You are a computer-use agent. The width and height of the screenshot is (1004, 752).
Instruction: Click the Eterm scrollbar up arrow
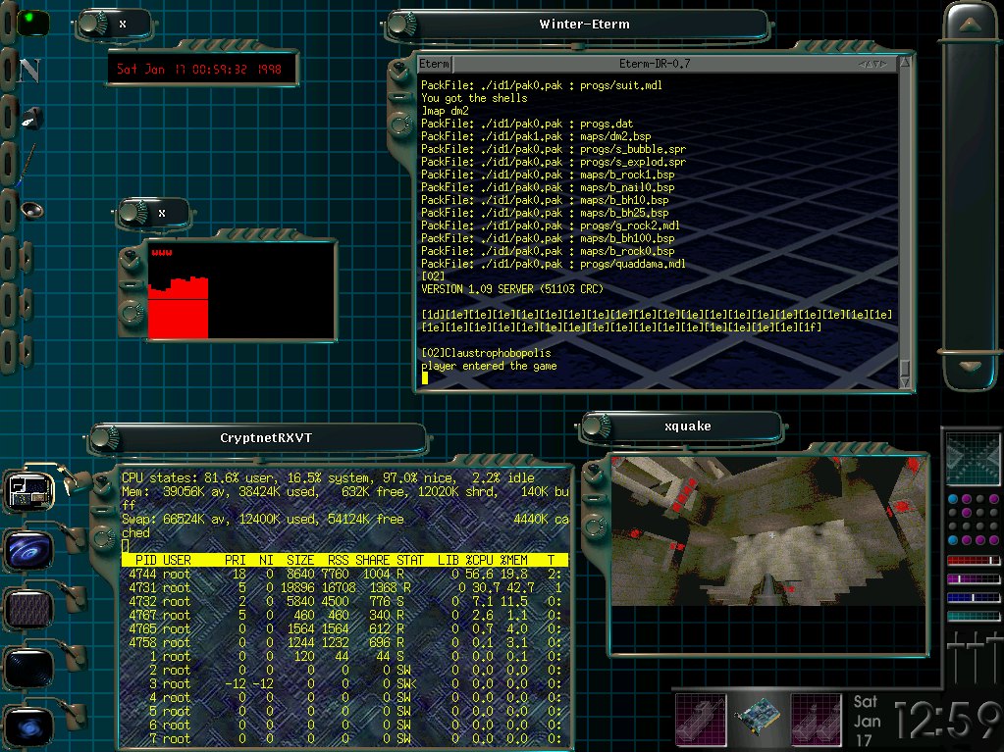905,63
